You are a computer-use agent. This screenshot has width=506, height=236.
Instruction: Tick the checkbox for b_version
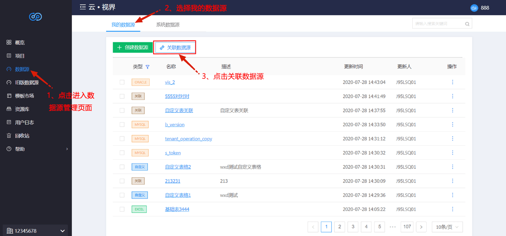click(122, 125)
